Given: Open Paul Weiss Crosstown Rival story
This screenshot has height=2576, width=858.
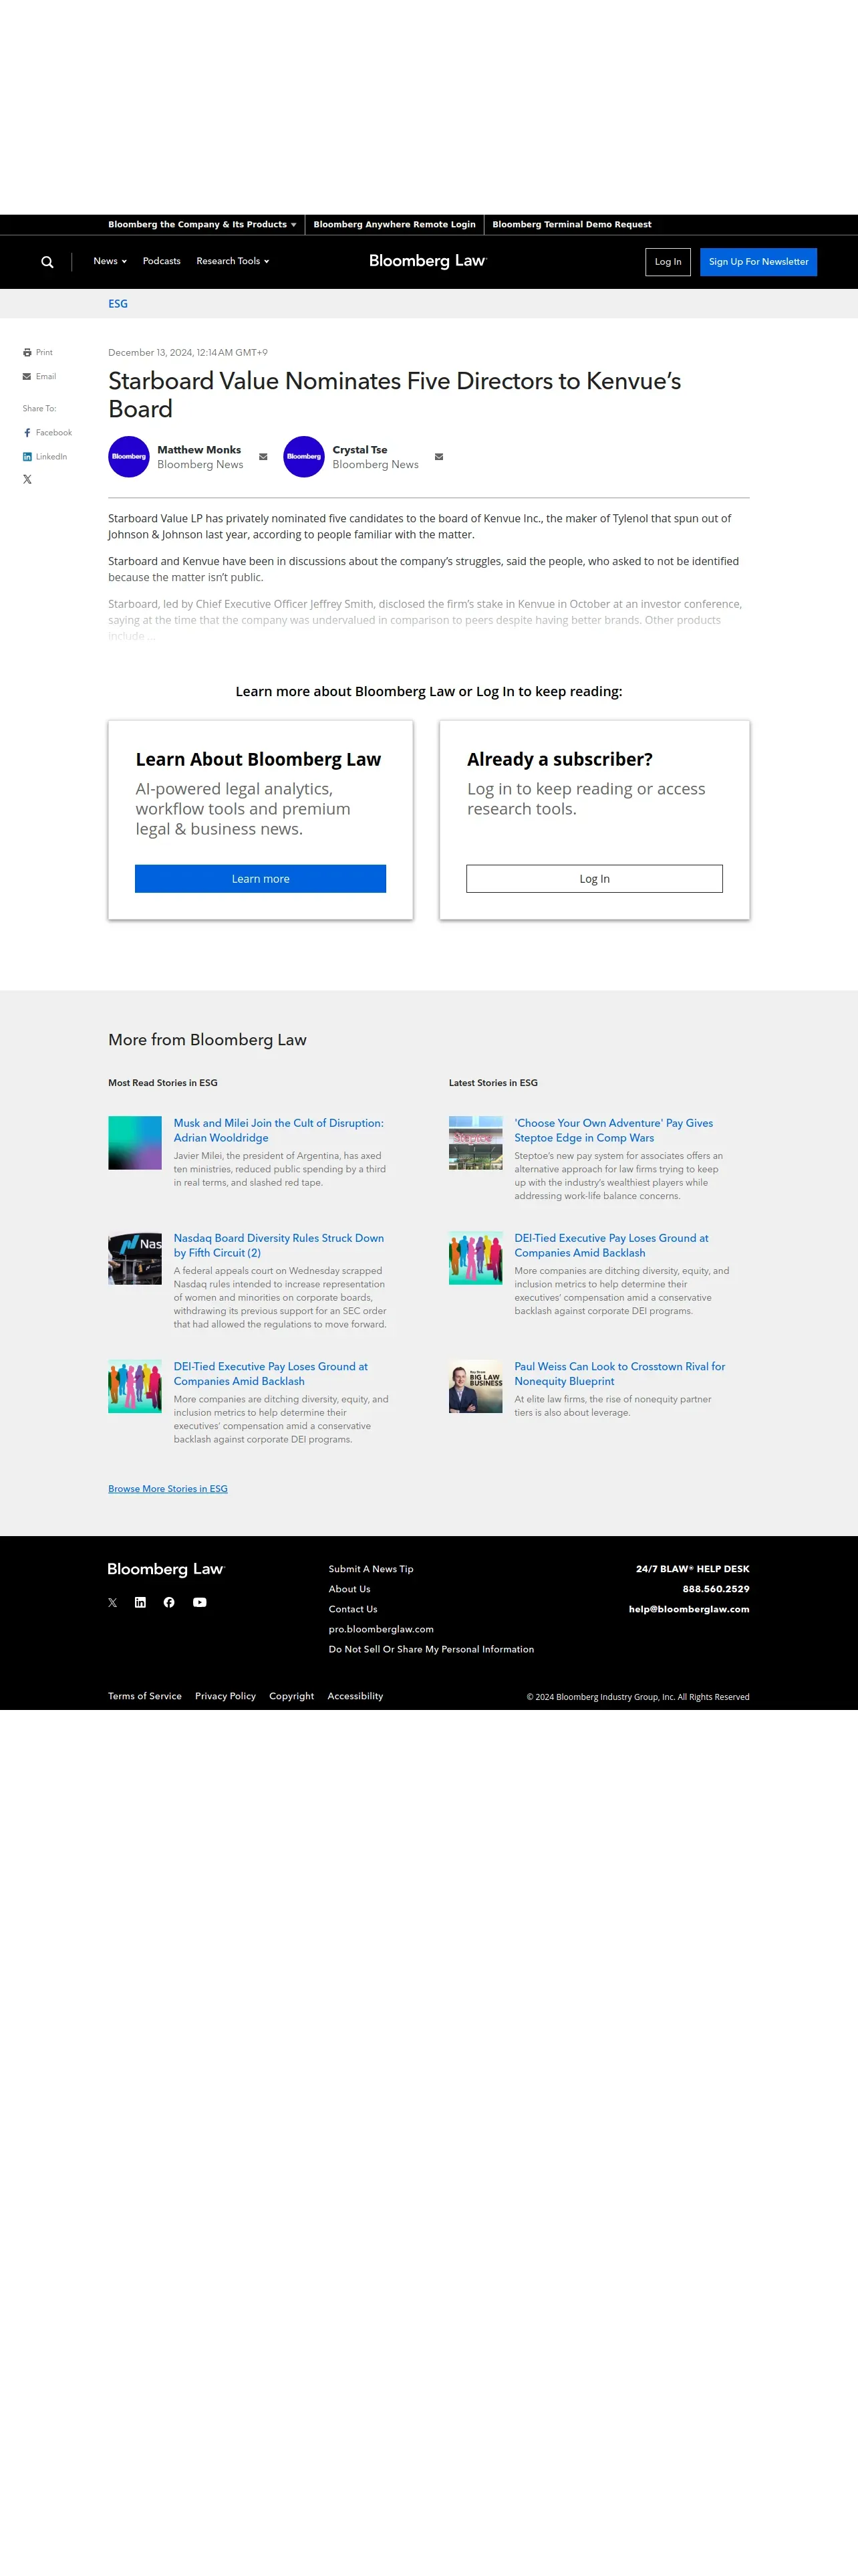Looking at the screenshot, I should tap(619, 1374).
